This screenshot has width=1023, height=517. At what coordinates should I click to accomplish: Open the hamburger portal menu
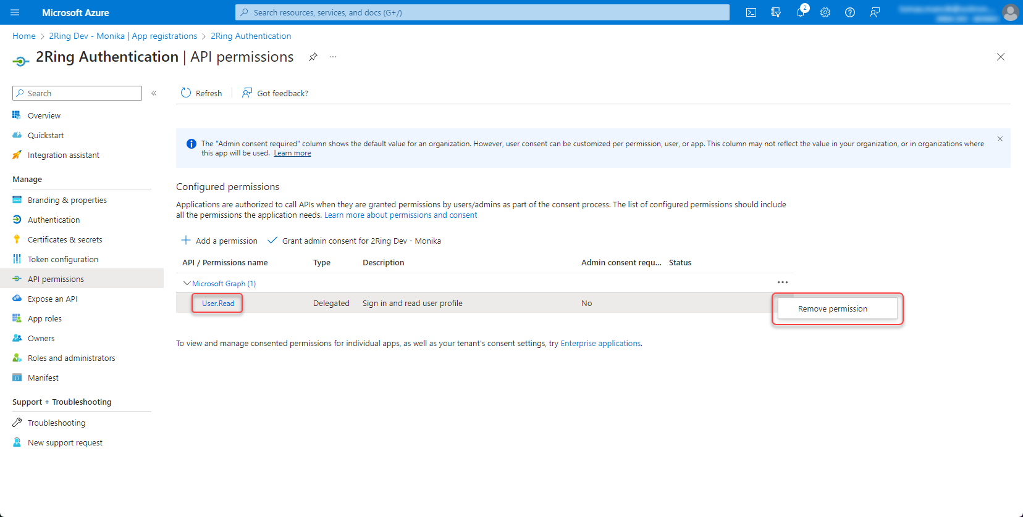click(15, 12)
